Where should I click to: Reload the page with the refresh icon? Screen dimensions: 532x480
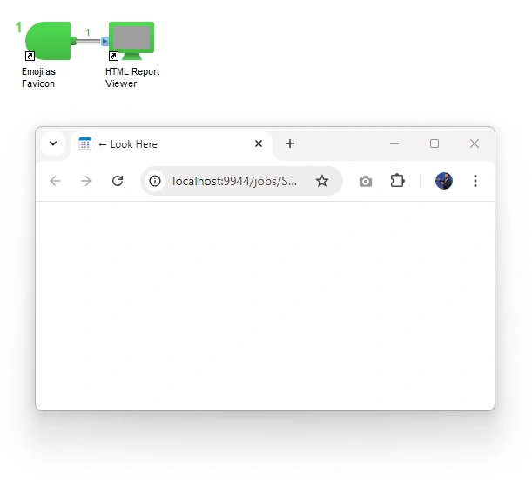coord(118,181)
